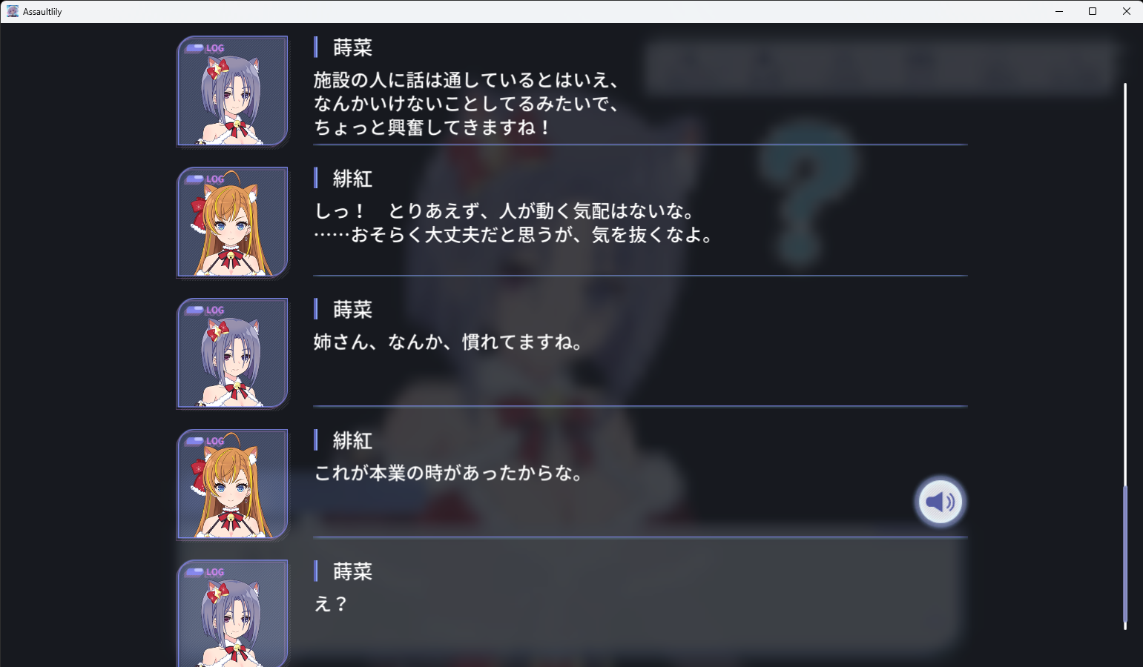Click 蒔菜's portrait beside え？ line
This screenshot has height=667, width=1143.
pyautogui.click(x=232, y=614)
